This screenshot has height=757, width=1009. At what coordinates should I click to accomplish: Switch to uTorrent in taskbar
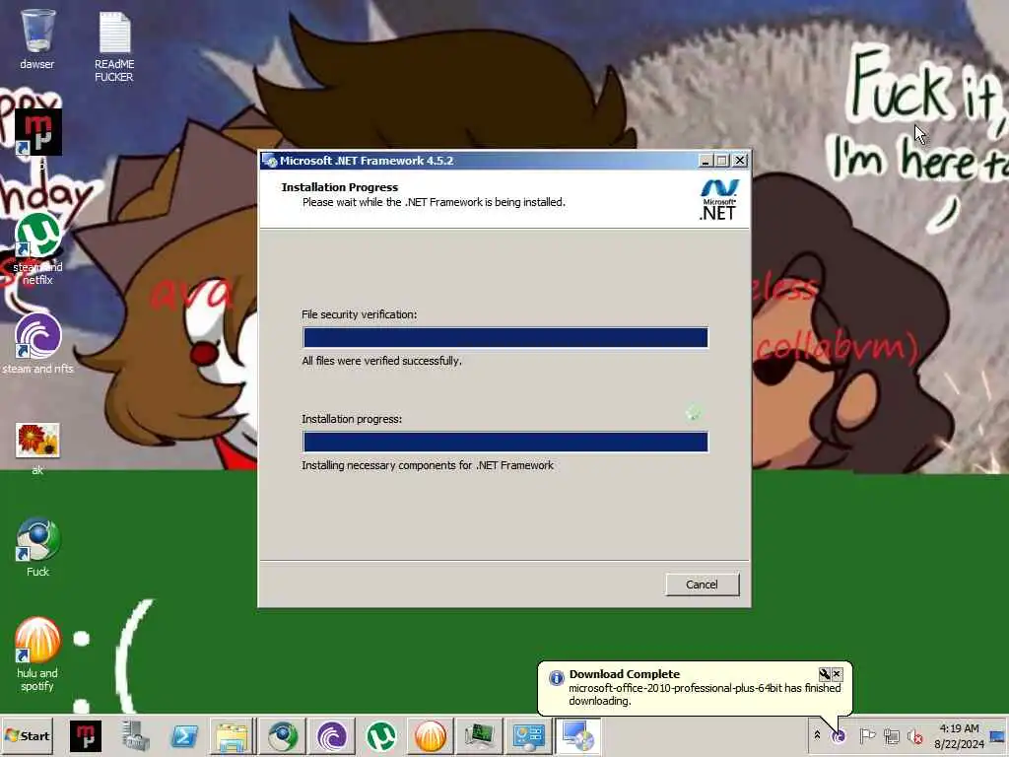pos(381,735)
